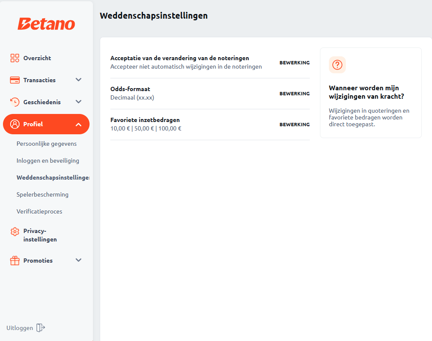Open the Overzicht menu item

[x=37, y=58]
